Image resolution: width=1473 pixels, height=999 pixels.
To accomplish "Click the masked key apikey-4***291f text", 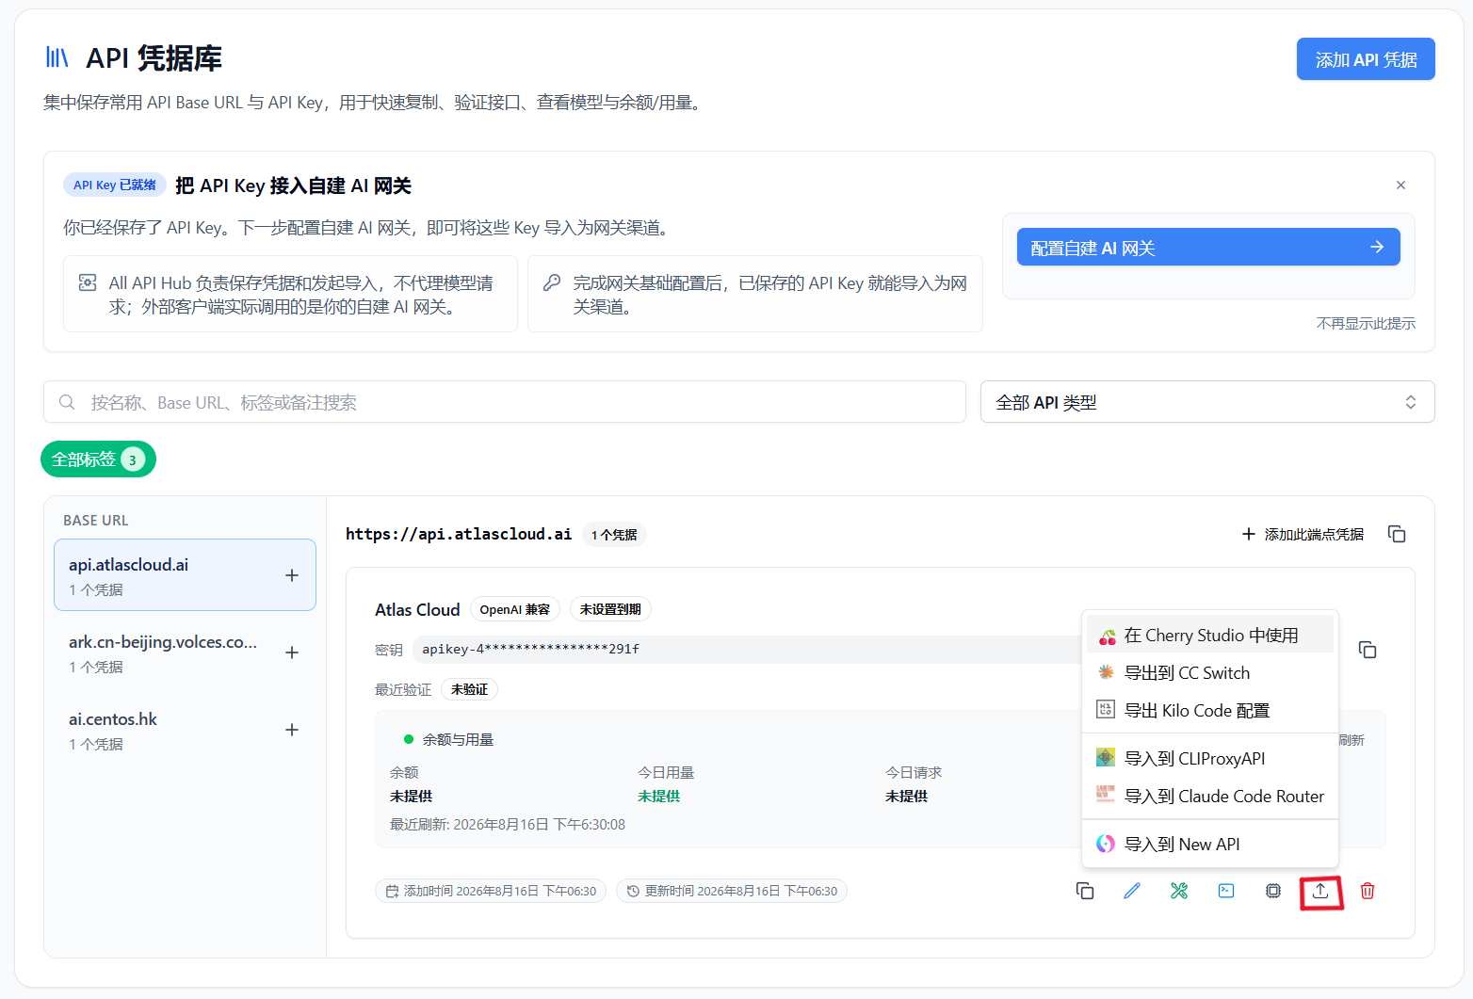I will pyautogui.click(x=530, y=649).
